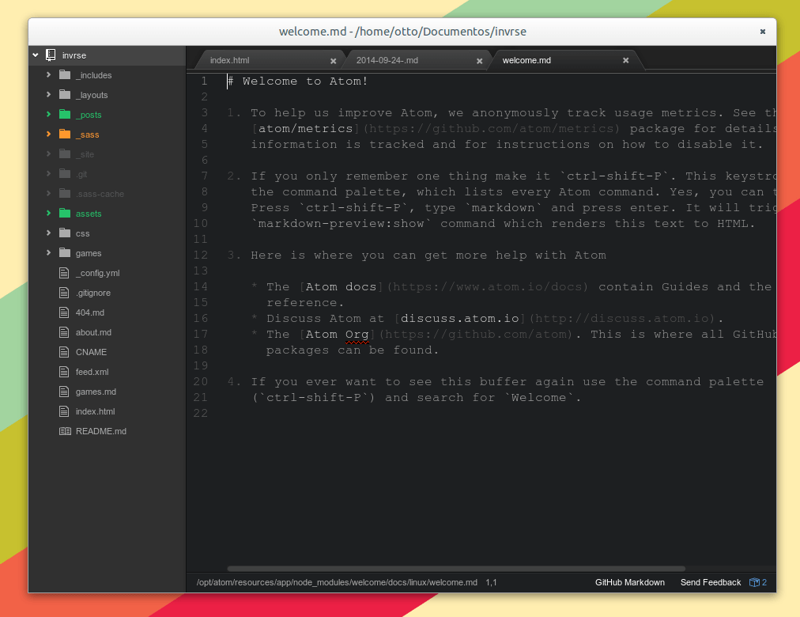Click the css folder icon
The width and height of the screenshot is (800, 617).
coord(65,233)
